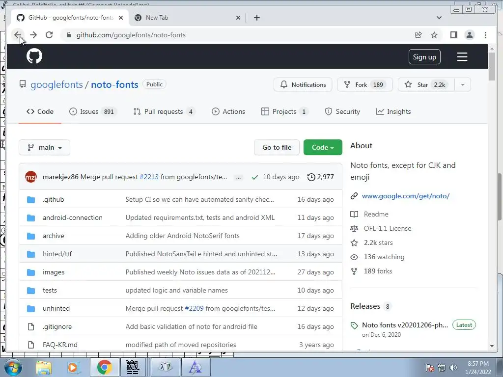Open the Chrome profile avatar icon
Image resolution: width=503 pixels, height=377 pixels.
pos(470,35)
